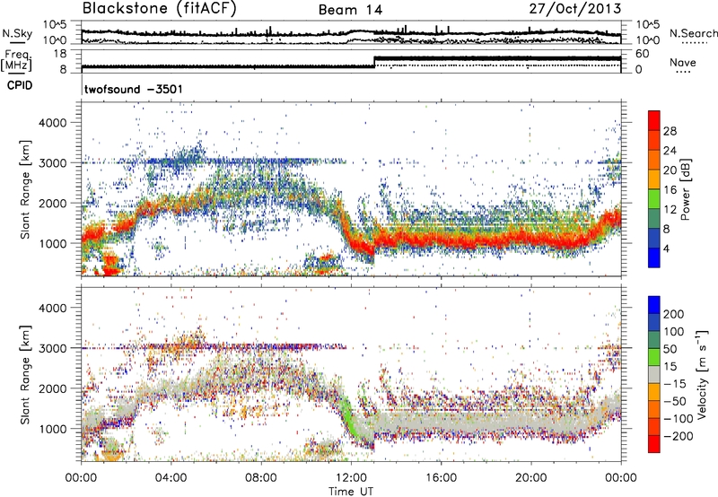This screenshot has width=718, height=497.
Task: Click the gray segment of velocity colorbar
Action: coord(654,375)
